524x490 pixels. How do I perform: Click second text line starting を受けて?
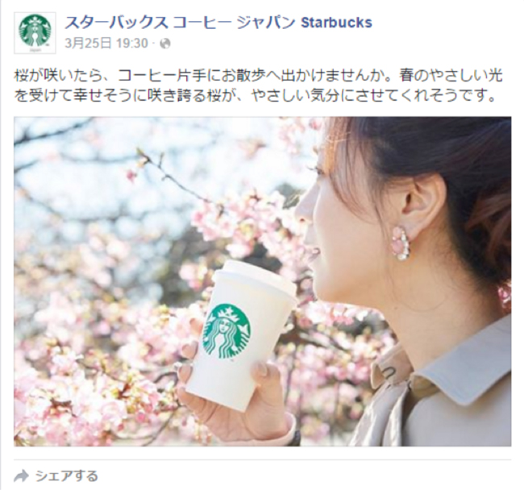255,96
